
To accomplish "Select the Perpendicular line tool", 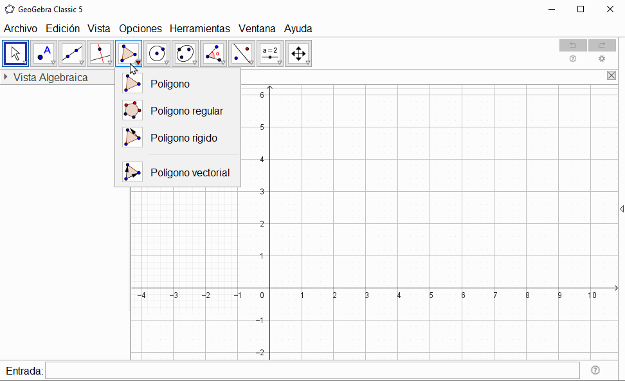I will click(100, 53).
